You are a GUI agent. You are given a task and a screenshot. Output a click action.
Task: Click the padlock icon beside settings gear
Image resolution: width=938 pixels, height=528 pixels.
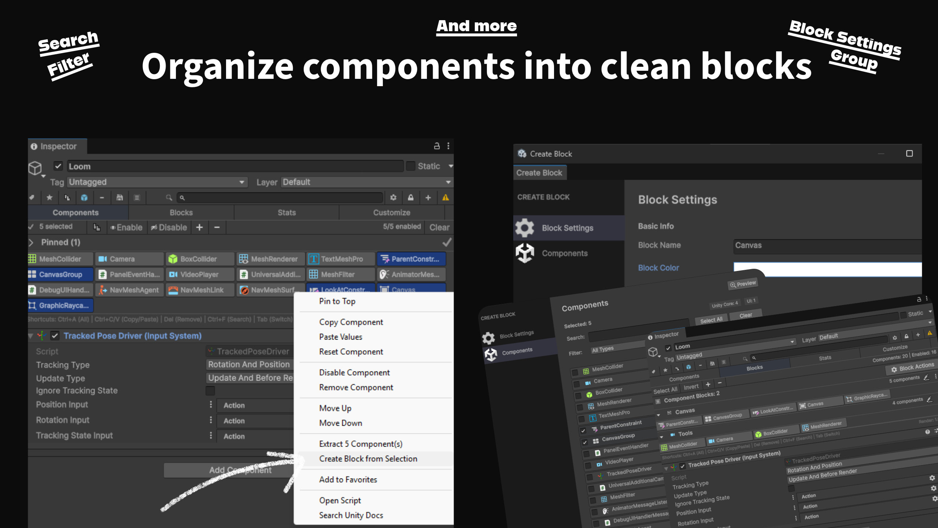tap(411, 198)
